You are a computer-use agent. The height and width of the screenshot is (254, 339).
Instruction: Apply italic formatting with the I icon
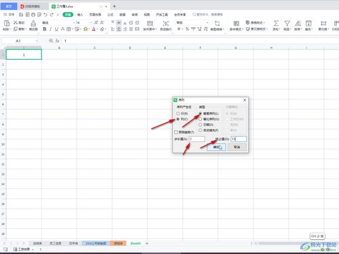[50, 29]
